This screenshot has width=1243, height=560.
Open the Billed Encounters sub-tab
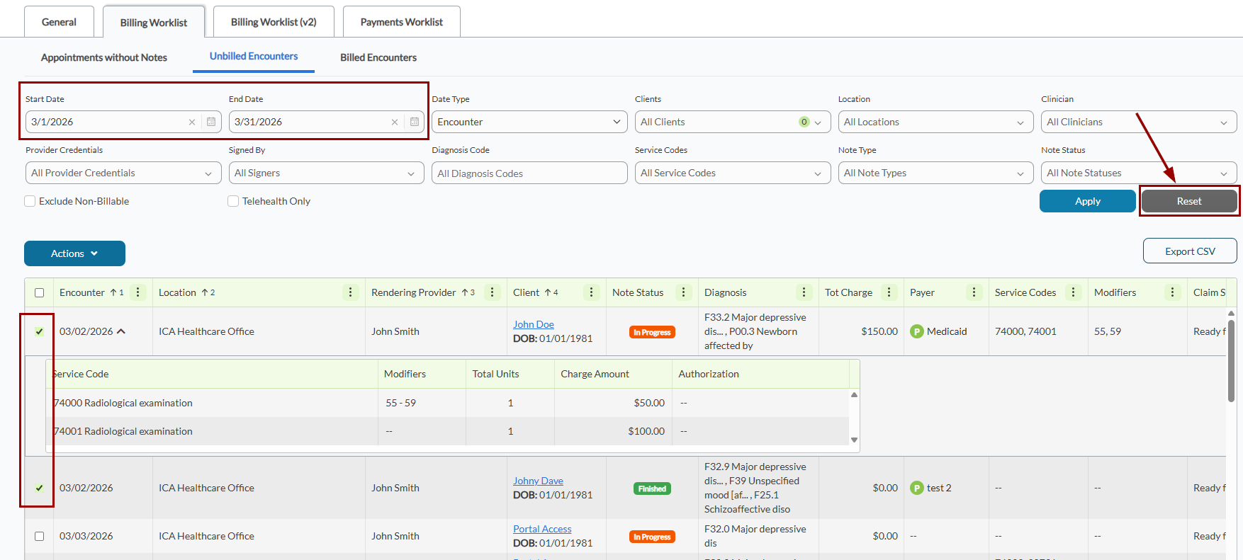(378, 57)
